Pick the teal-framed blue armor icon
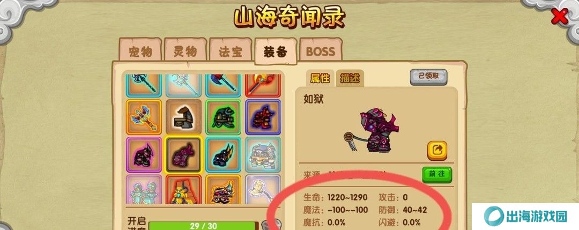The width and height of the screenshot is (579, 230). (223, 155)
